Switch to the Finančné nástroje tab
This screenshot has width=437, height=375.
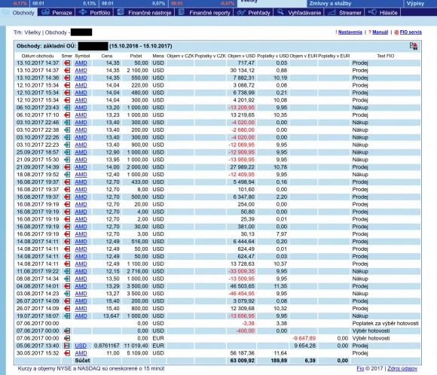click(x=144, y=13)
